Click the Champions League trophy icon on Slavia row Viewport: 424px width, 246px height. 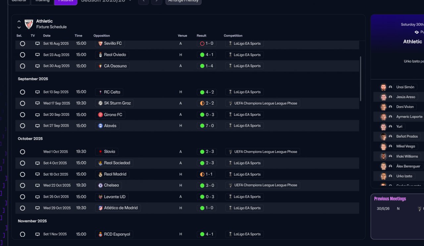tap(231, 152)
